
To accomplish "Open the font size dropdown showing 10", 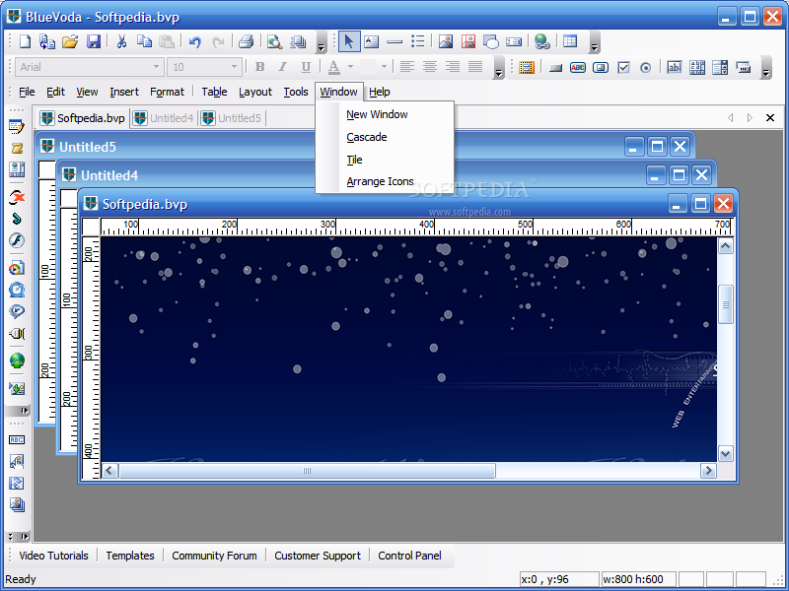I will tap(235, 67).
